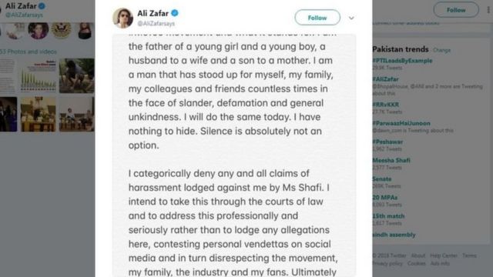The image size is (493, 277).
Task: Click Ali Zafar's profile avatar in tweet
Action: pyautogui.click(x=122, y=18)
